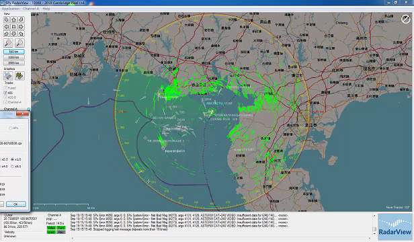414x242 pixels.
Task: Pan the view up with the arrow
Action: (13, 19)
